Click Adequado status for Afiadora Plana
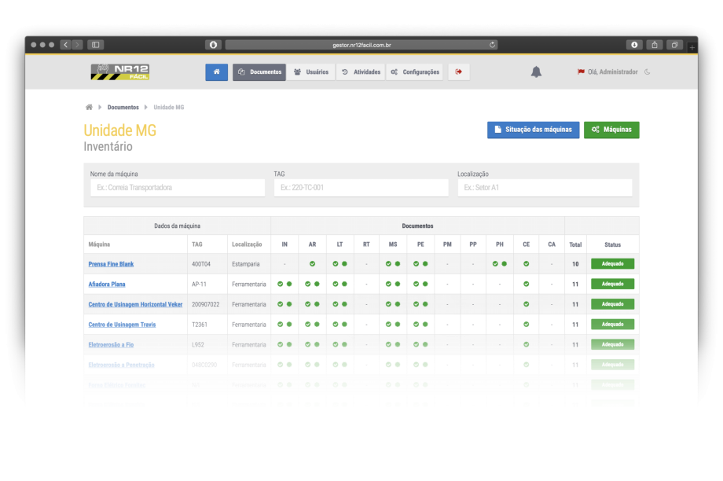This screenshot has width=723, height=481. (612, 284)
